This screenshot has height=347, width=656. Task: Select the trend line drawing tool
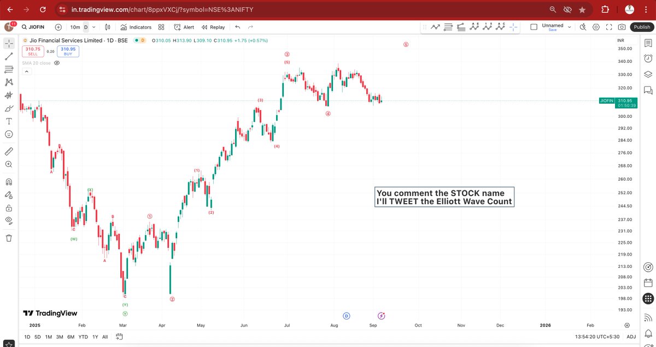tap(9, 56)
